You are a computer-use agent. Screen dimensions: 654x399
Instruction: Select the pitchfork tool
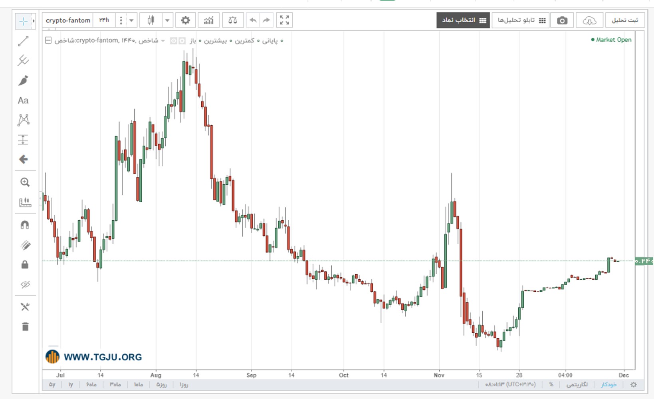click(24, 60)
